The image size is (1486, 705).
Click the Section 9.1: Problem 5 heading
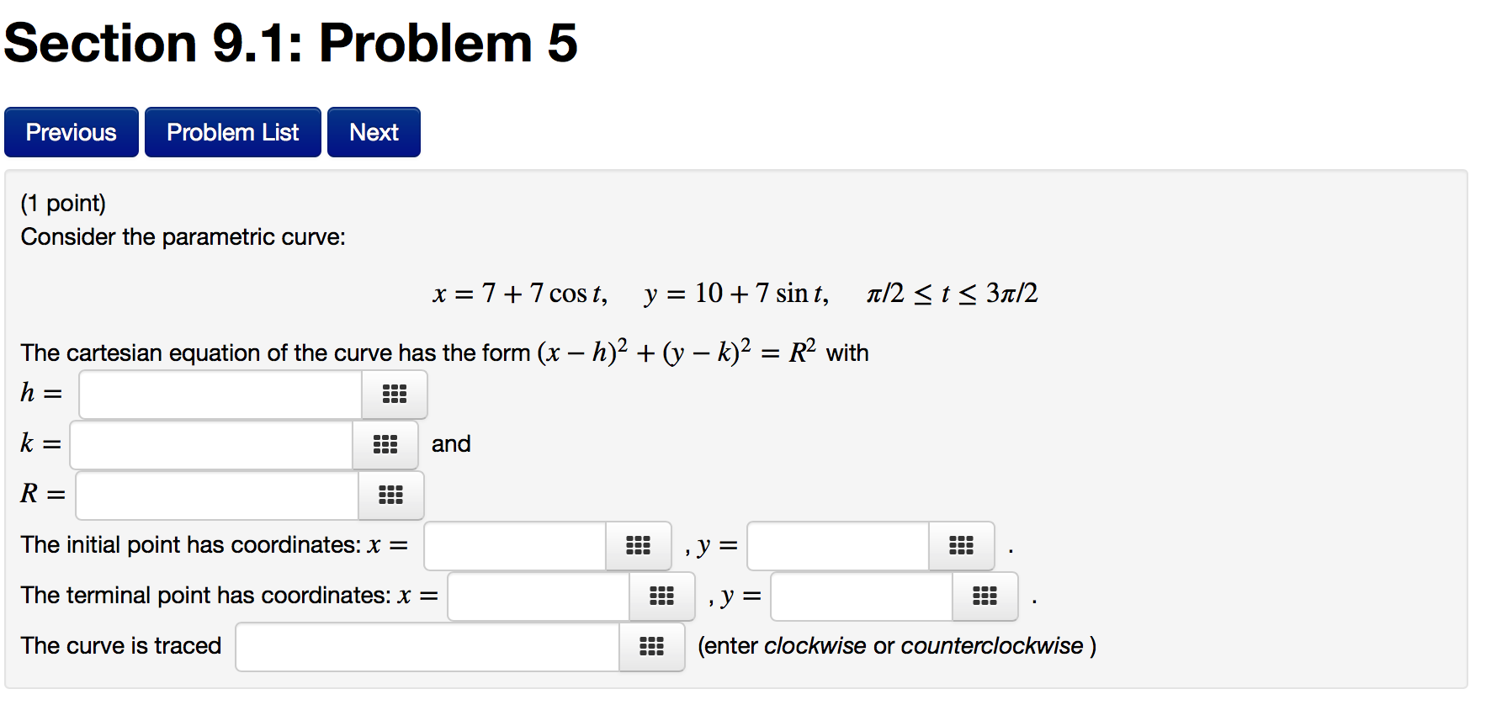point(291,43)
